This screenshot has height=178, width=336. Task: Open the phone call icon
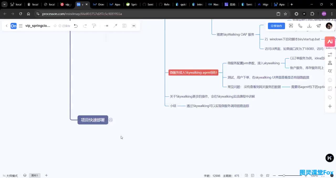[300, 26]
